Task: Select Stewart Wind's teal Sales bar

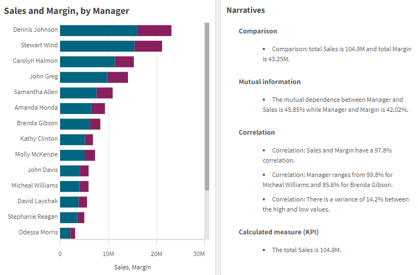Action: click(x=97, y=46)
